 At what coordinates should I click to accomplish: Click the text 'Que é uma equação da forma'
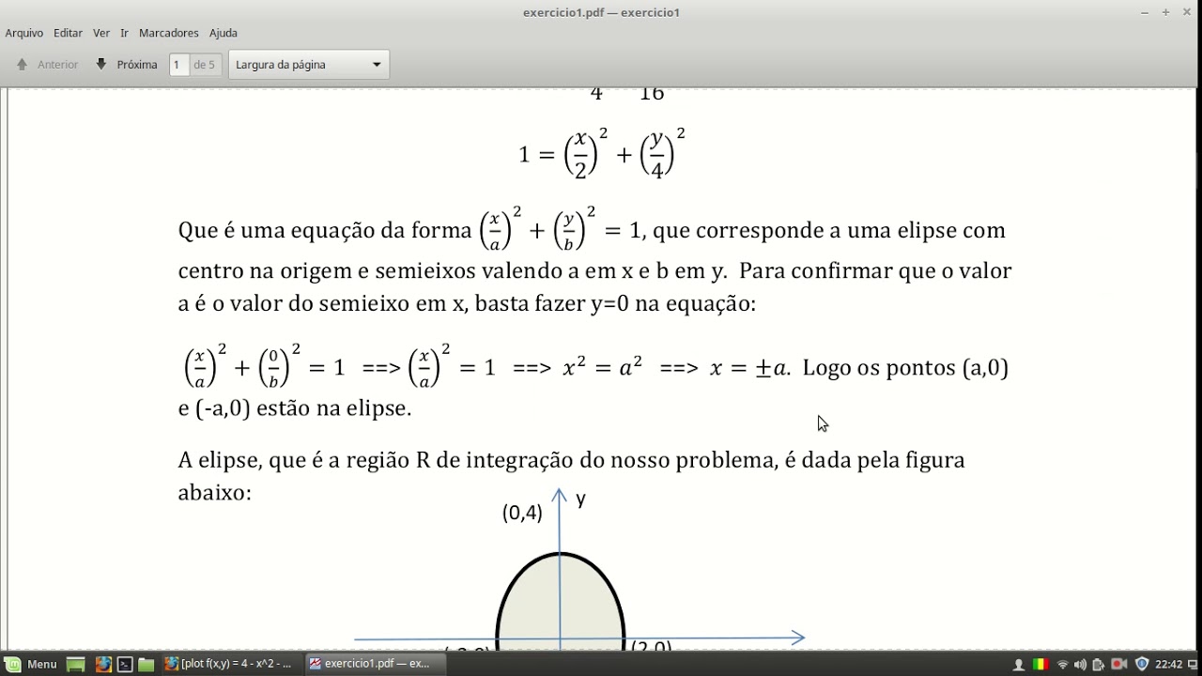325,231
